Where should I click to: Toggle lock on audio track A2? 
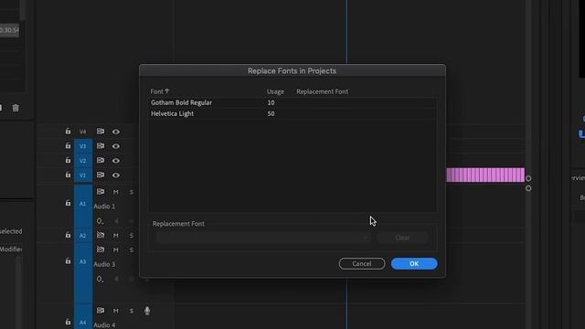pos(68,235)
